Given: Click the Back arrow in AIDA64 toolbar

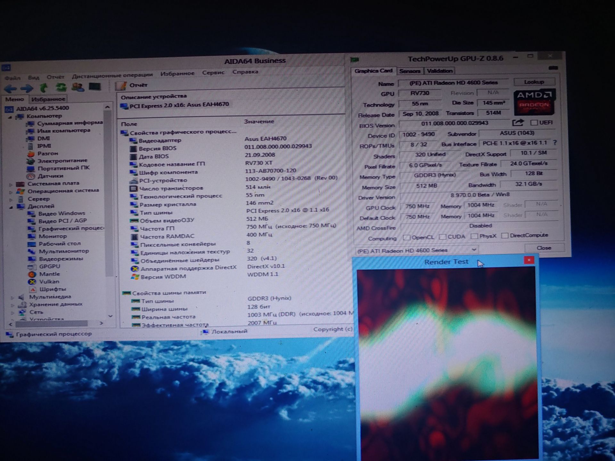Looking at the screenshot, I should (x=11, y=88).
